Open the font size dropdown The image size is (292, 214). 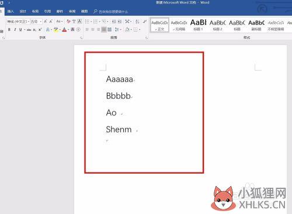(x=36, y=22)
